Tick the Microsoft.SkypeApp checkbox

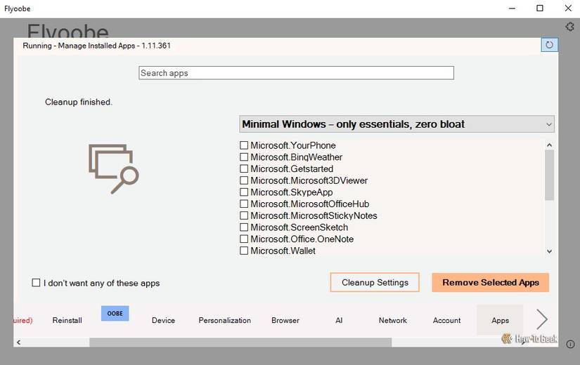(244, 192)
